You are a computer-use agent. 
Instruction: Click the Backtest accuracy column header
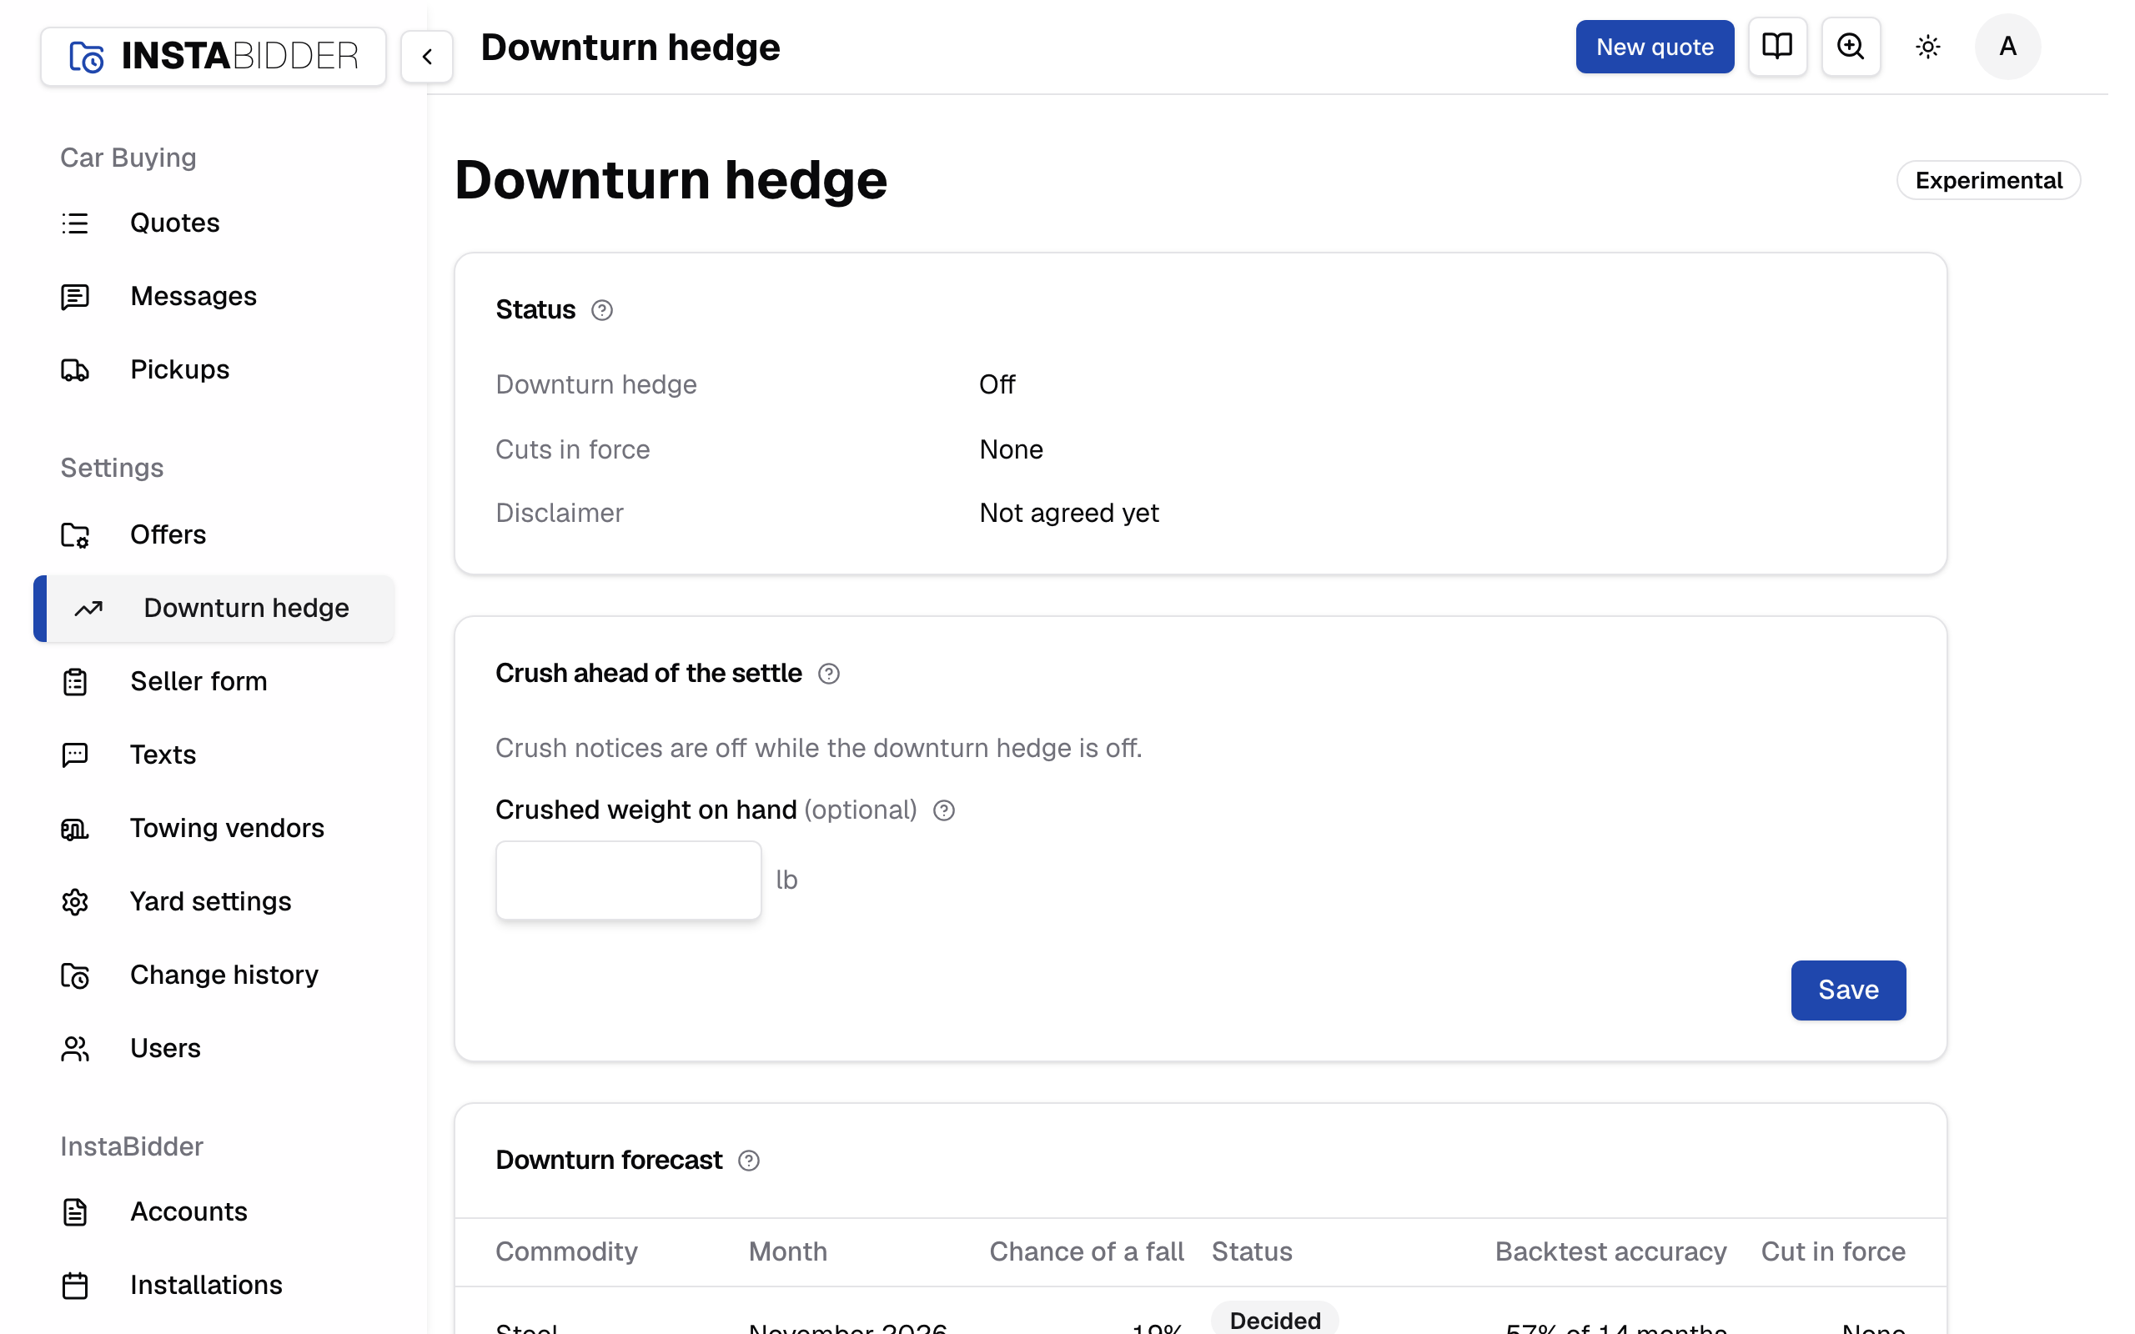(x=1610, y=1252)
